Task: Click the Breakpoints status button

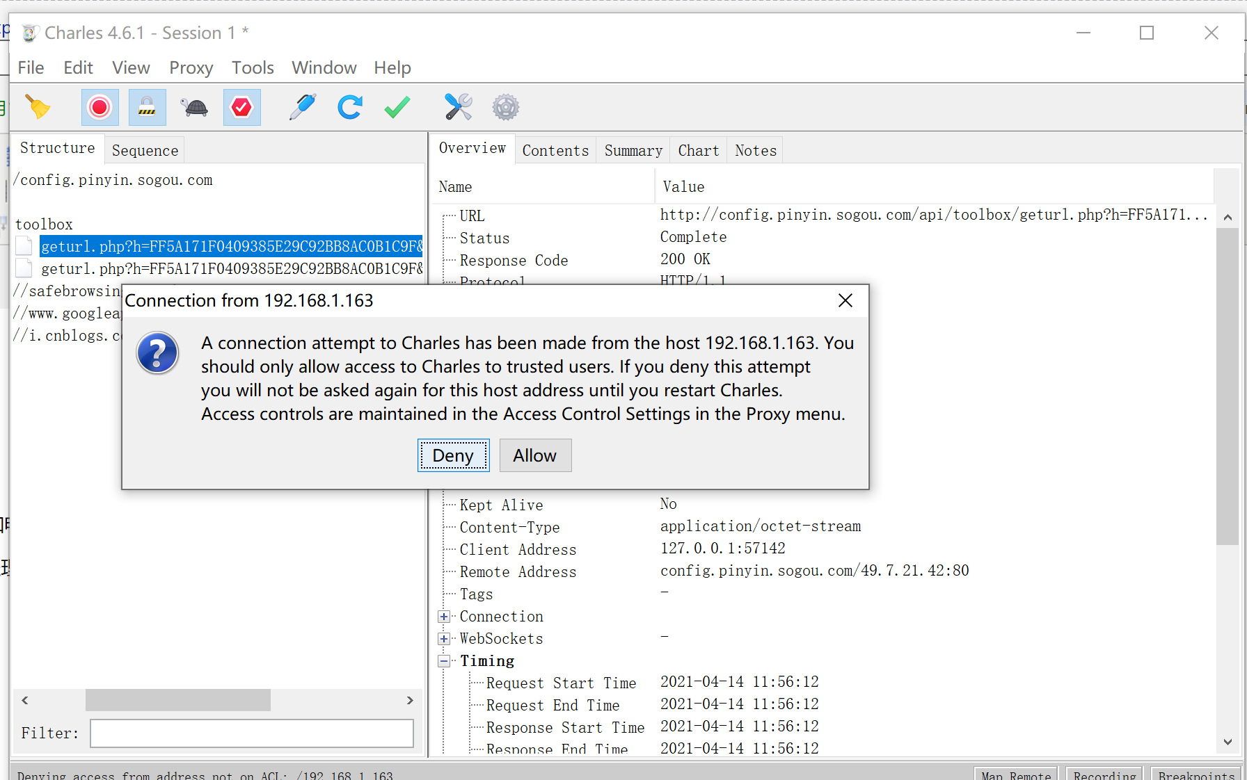Action: click(x=1196, y=774)
